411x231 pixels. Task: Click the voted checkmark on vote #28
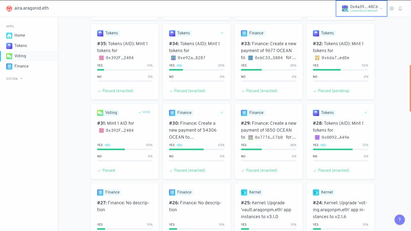pos(366,113)
